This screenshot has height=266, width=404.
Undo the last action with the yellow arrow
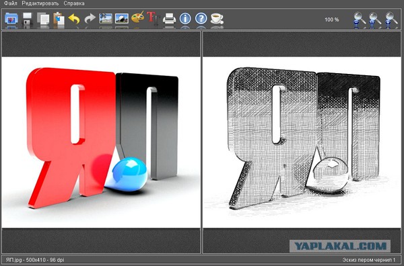point(74,19)
